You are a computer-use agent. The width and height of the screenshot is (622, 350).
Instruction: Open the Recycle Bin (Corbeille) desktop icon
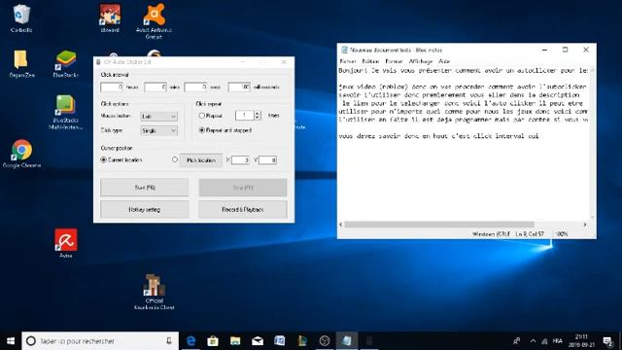(21, 17)
